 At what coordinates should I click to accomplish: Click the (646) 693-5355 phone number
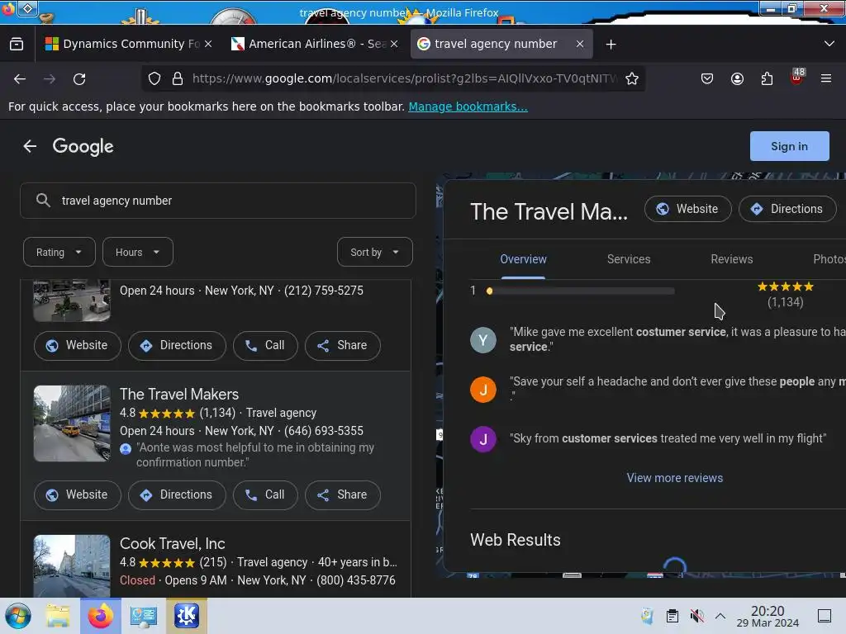pyautogui.click(x=324, y=431)
